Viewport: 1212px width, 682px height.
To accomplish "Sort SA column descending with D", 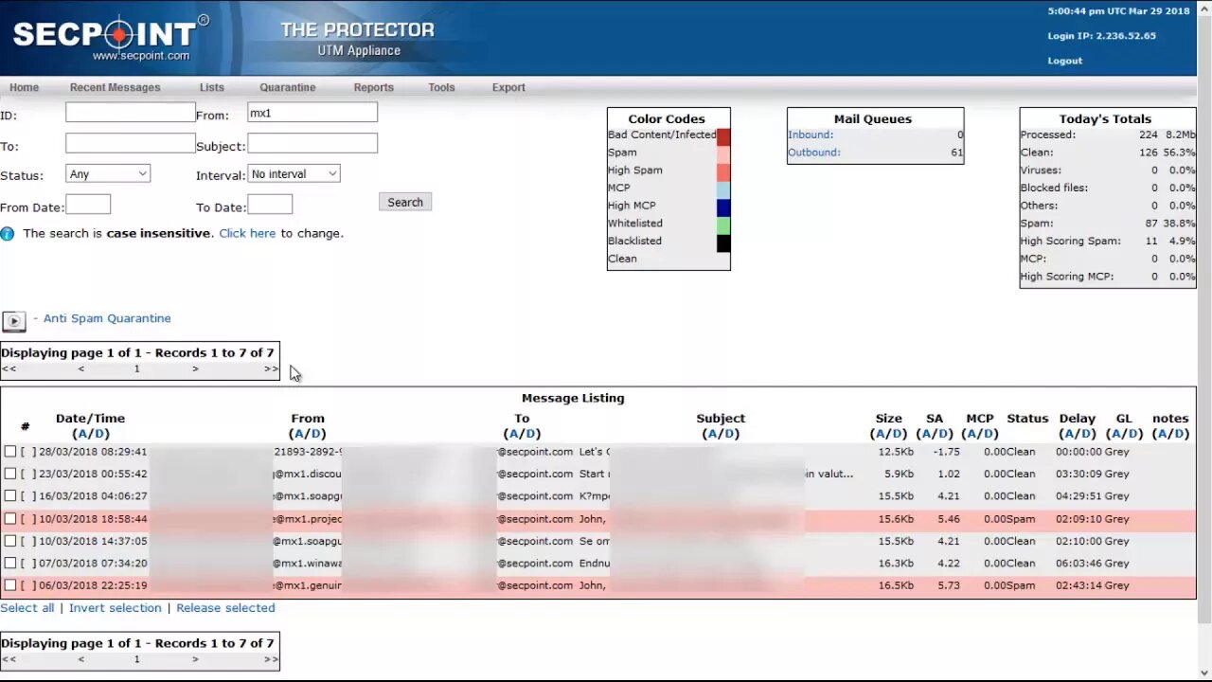I will pyautogui.click(x=942, y=434).
